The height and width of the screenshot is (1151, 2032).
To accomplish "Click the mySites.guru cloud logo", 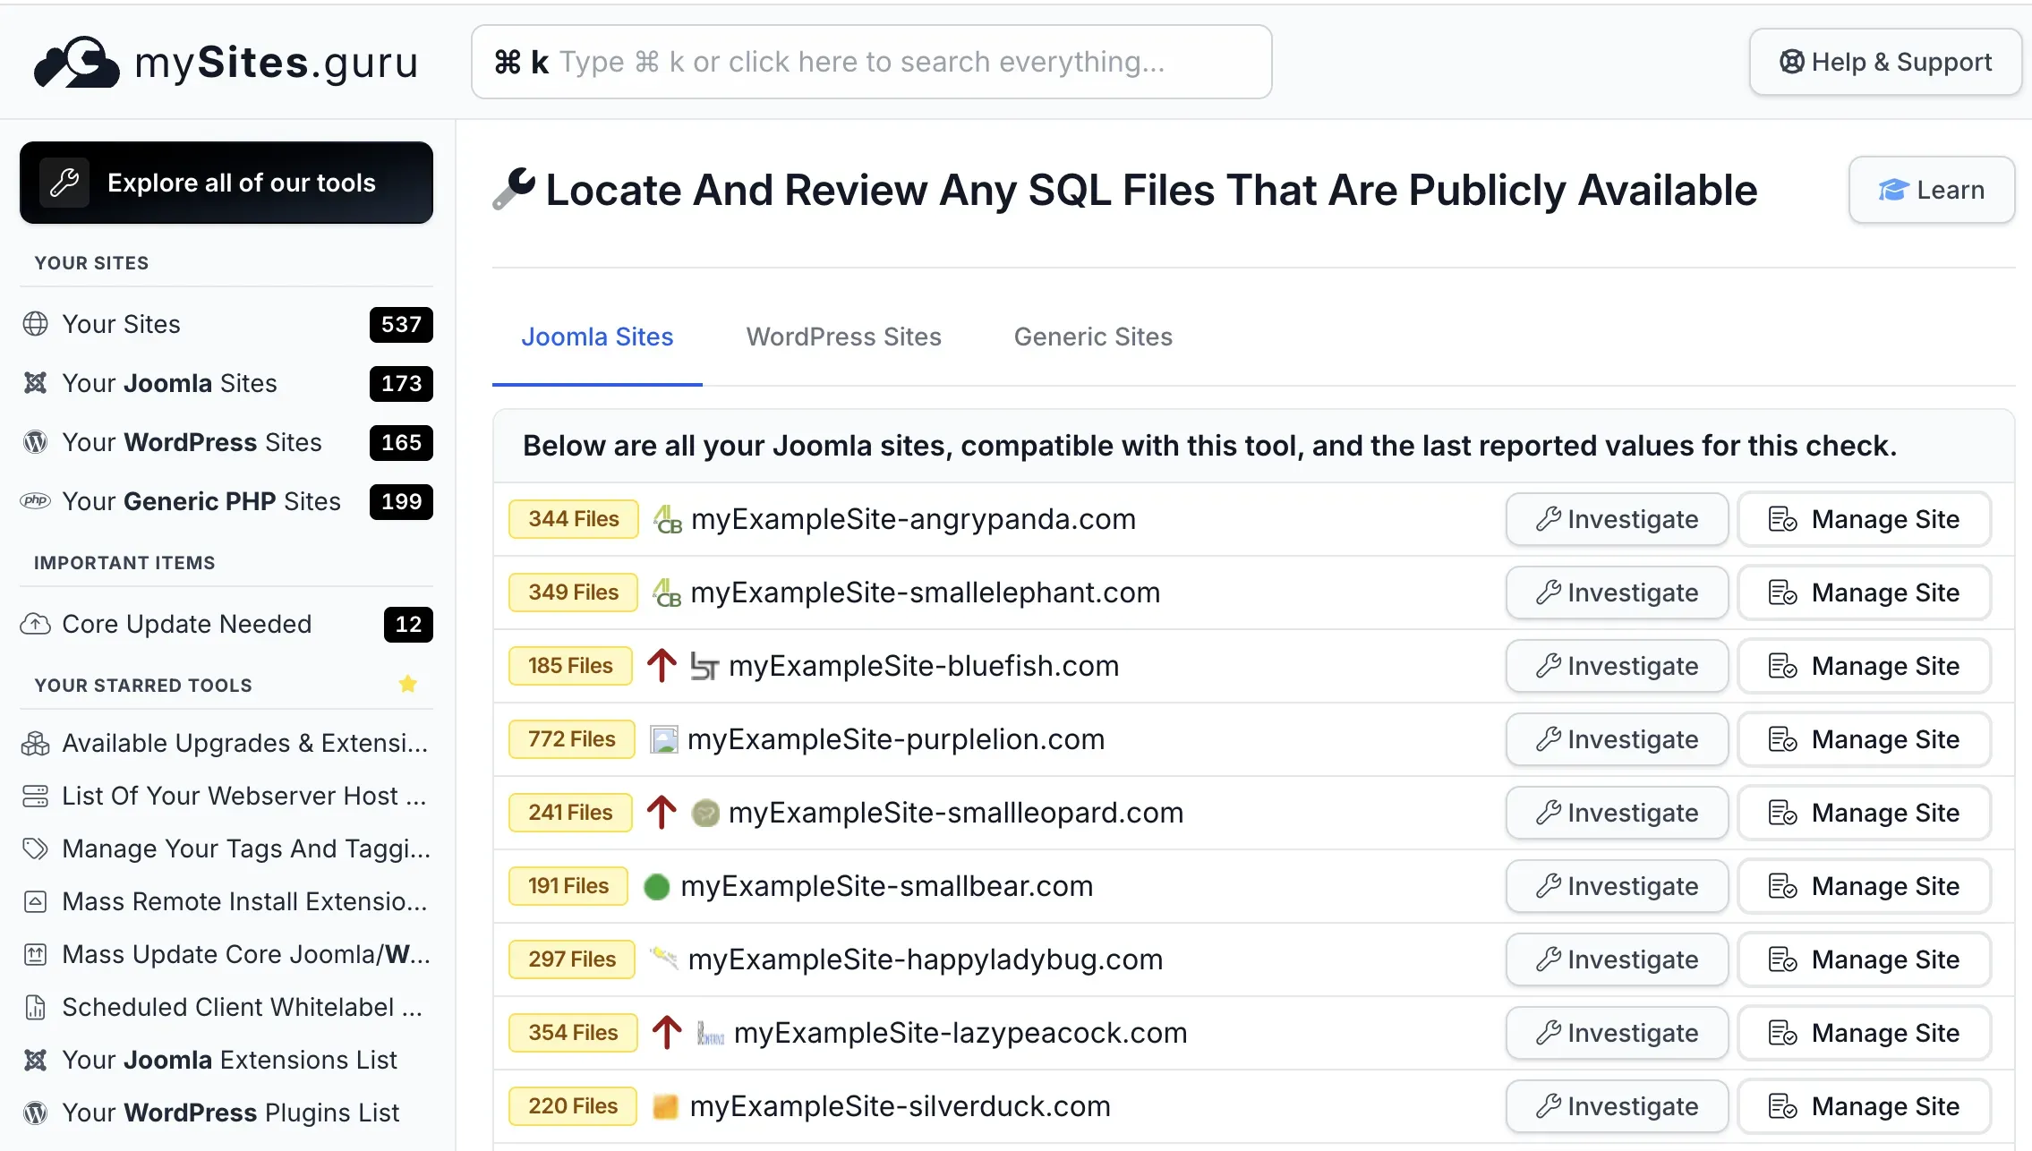I will tap(76, 60).
